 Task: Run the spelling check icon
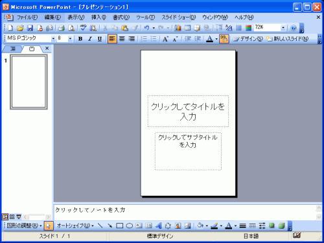(83, 28)
